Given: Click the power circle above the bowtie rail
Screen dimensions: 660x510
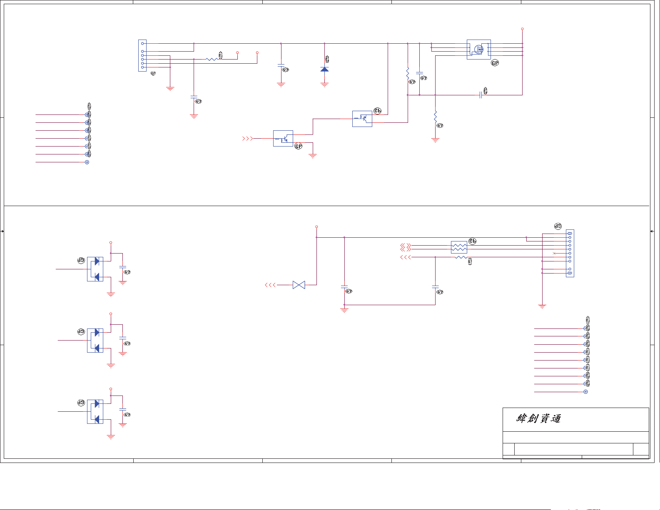Looking at the screenshot, I should pyautogui.click(x=316, y=227).
